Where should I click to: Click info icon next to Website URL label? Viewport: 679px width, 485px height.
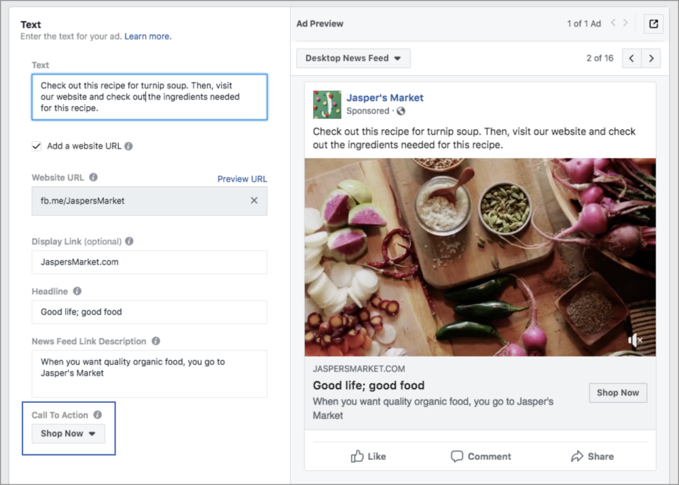point(93,177)
